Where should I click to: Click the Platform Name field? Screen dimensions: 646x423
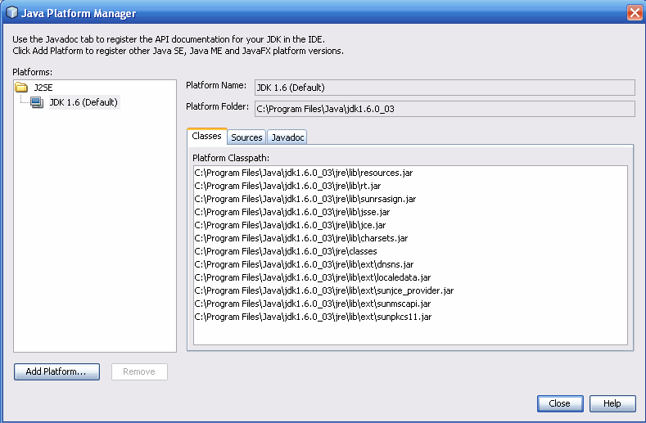445,88
